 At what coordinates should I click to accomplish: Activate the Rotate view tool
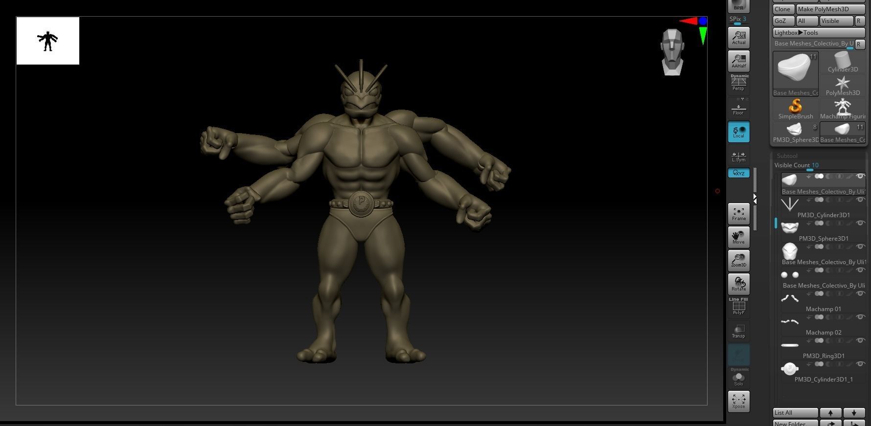pos(738,284)
